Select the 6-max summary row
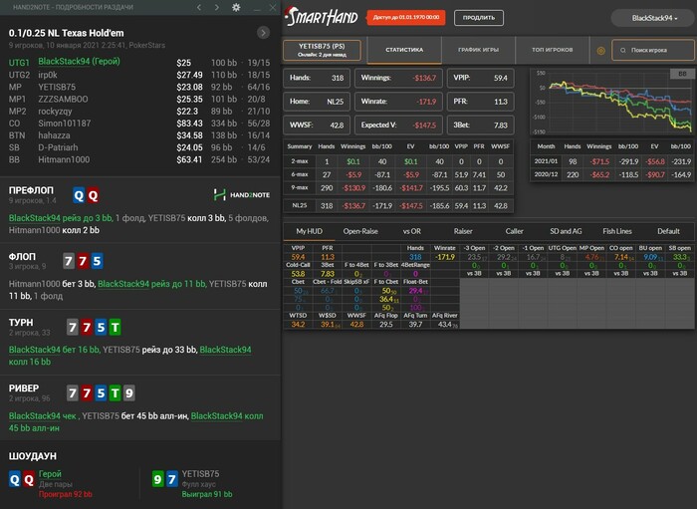 (x=398, y=175)
